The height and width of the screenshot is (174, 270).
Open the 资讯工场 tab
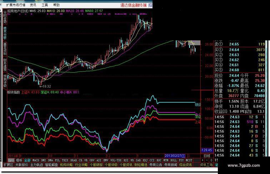[x=206, y=165]
